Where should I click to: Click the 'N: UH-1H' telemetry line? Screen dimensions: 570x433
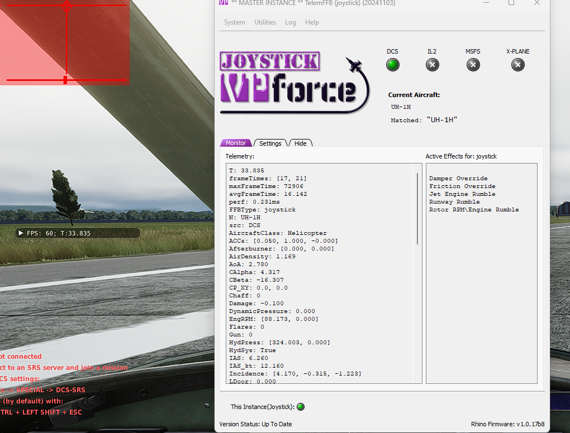pyautogui.click(x=245, y=218)
